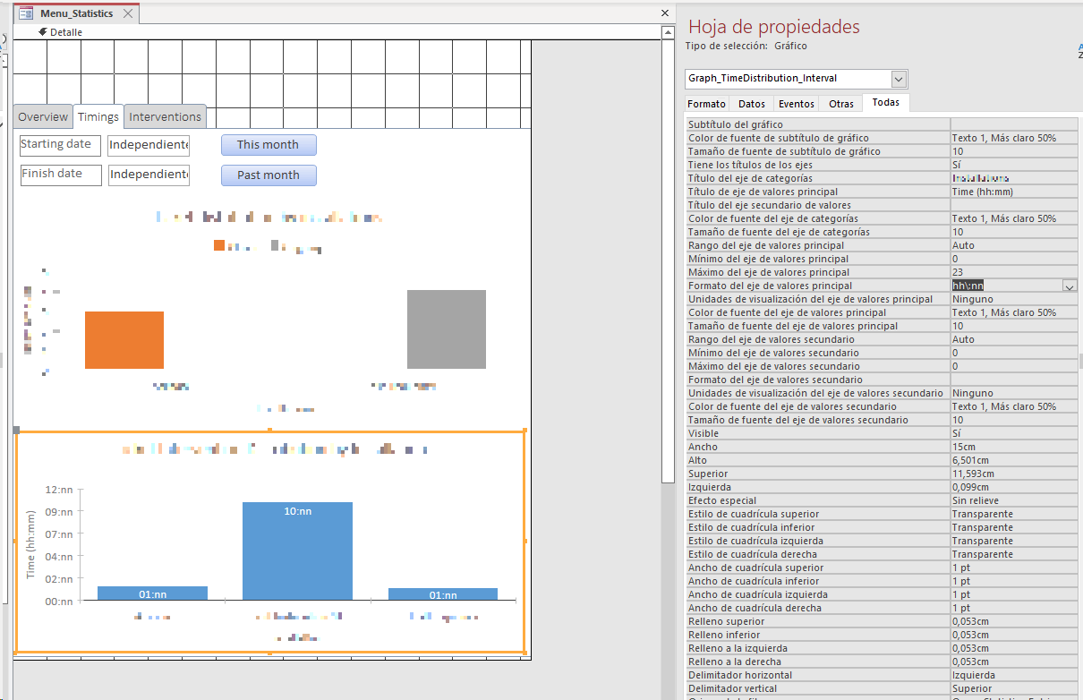1083x700 pixels.
Task: Click Unidades de visualización eje principal value Ninguno
Action: [x=1014, y=299]
